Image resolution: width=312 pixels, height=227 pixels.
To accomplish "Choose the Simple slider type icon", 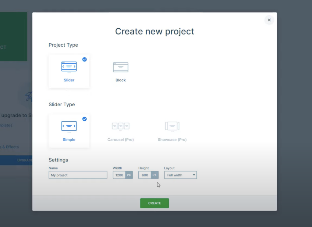I will pyautogui.click(x=69, y=126).
